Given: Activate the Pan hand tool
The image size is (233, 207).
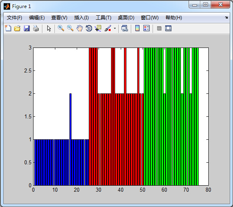Looking at the screenshot, I should pos(80,28).
